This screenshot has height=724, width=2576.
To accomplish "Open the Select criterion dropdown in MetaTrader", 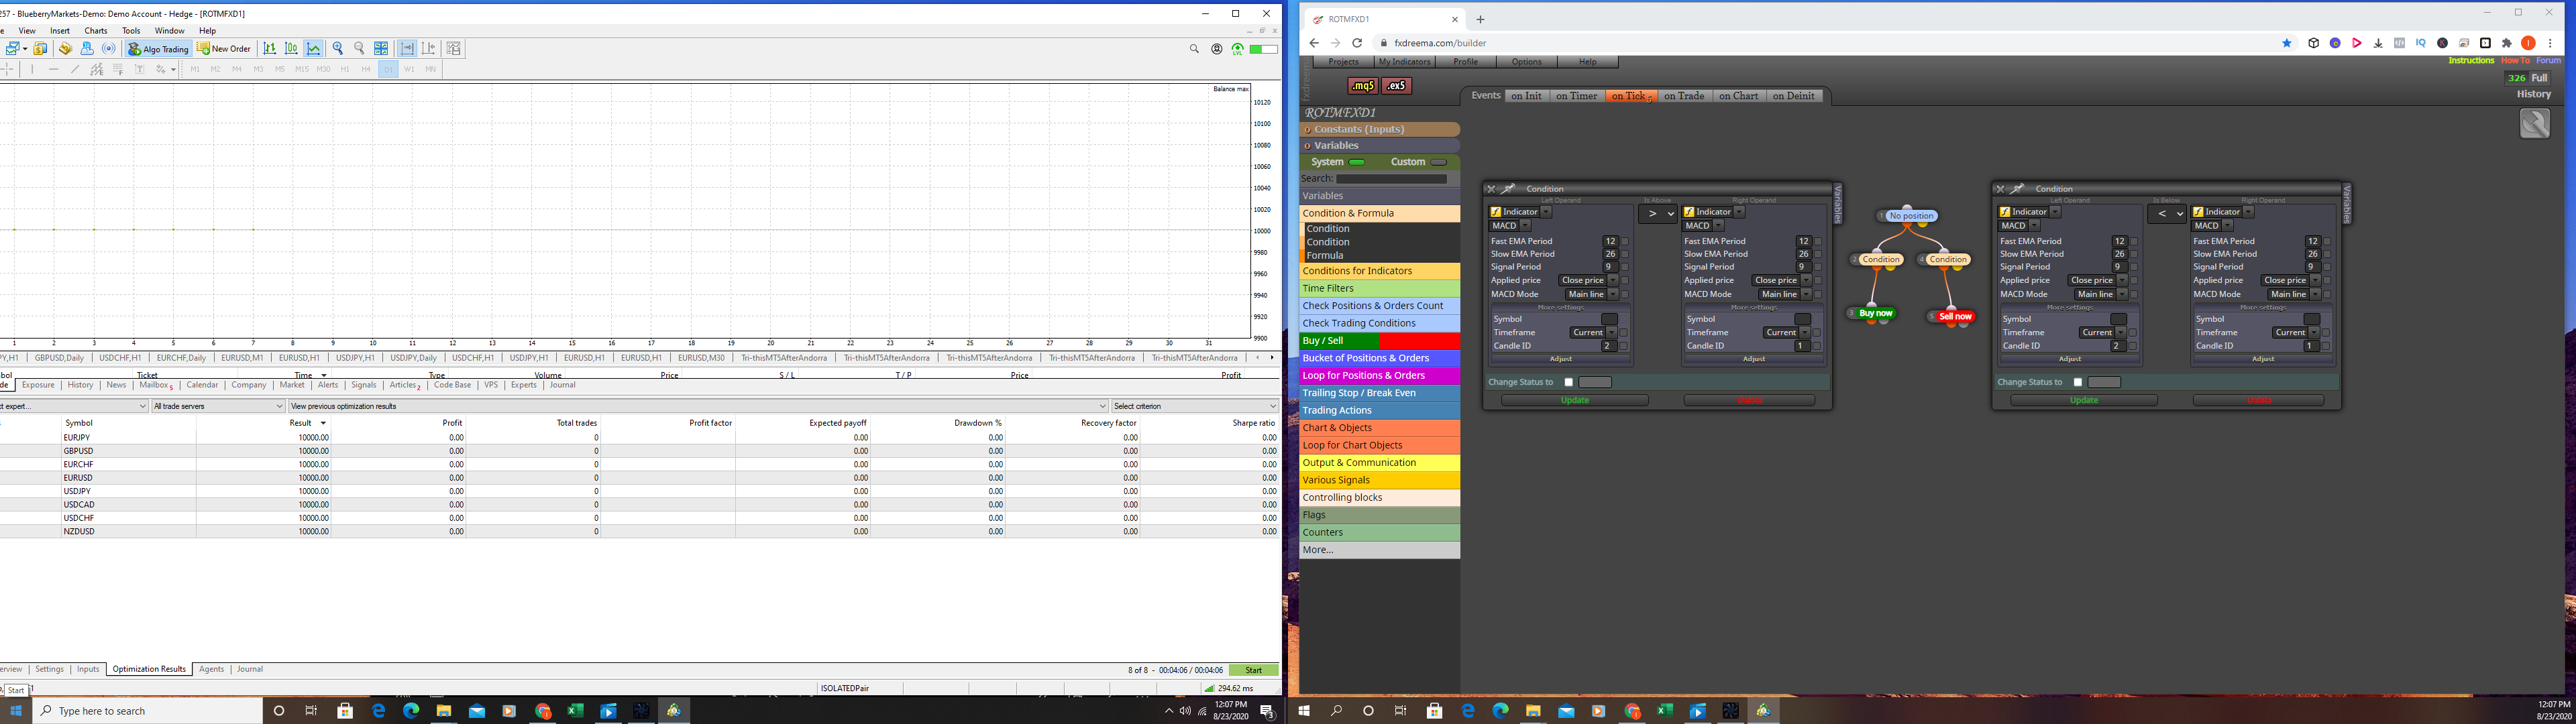I will pos(1195,406).
